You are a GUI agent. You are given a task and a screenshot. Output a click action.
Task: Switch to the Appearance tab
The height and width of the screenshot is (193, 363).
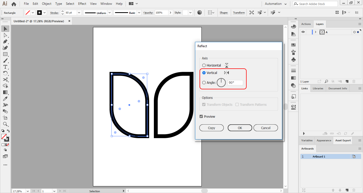coord(324,140)
